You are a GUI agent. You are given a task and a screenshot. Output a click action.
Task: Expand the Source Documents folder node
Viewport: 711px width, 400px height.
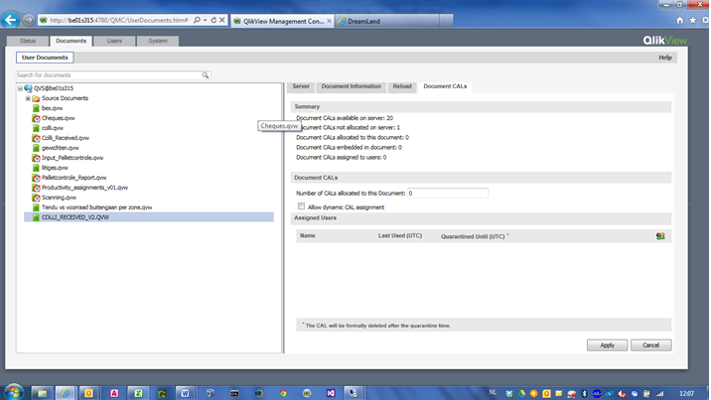(28, 98)
